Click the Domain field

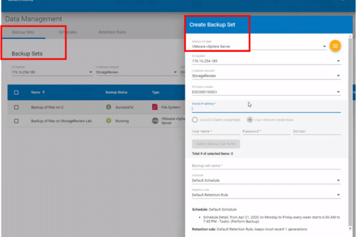(x=316, y=131)
